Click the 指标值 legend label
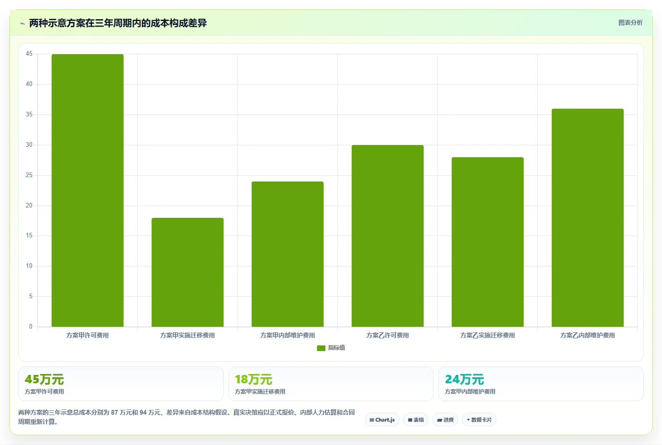Viewport: 662px width, 445px height. pos(336,348)
